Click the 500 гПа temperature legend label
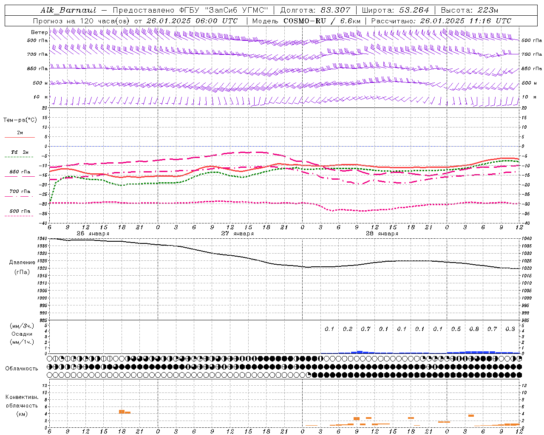 [x=20, y=211]
